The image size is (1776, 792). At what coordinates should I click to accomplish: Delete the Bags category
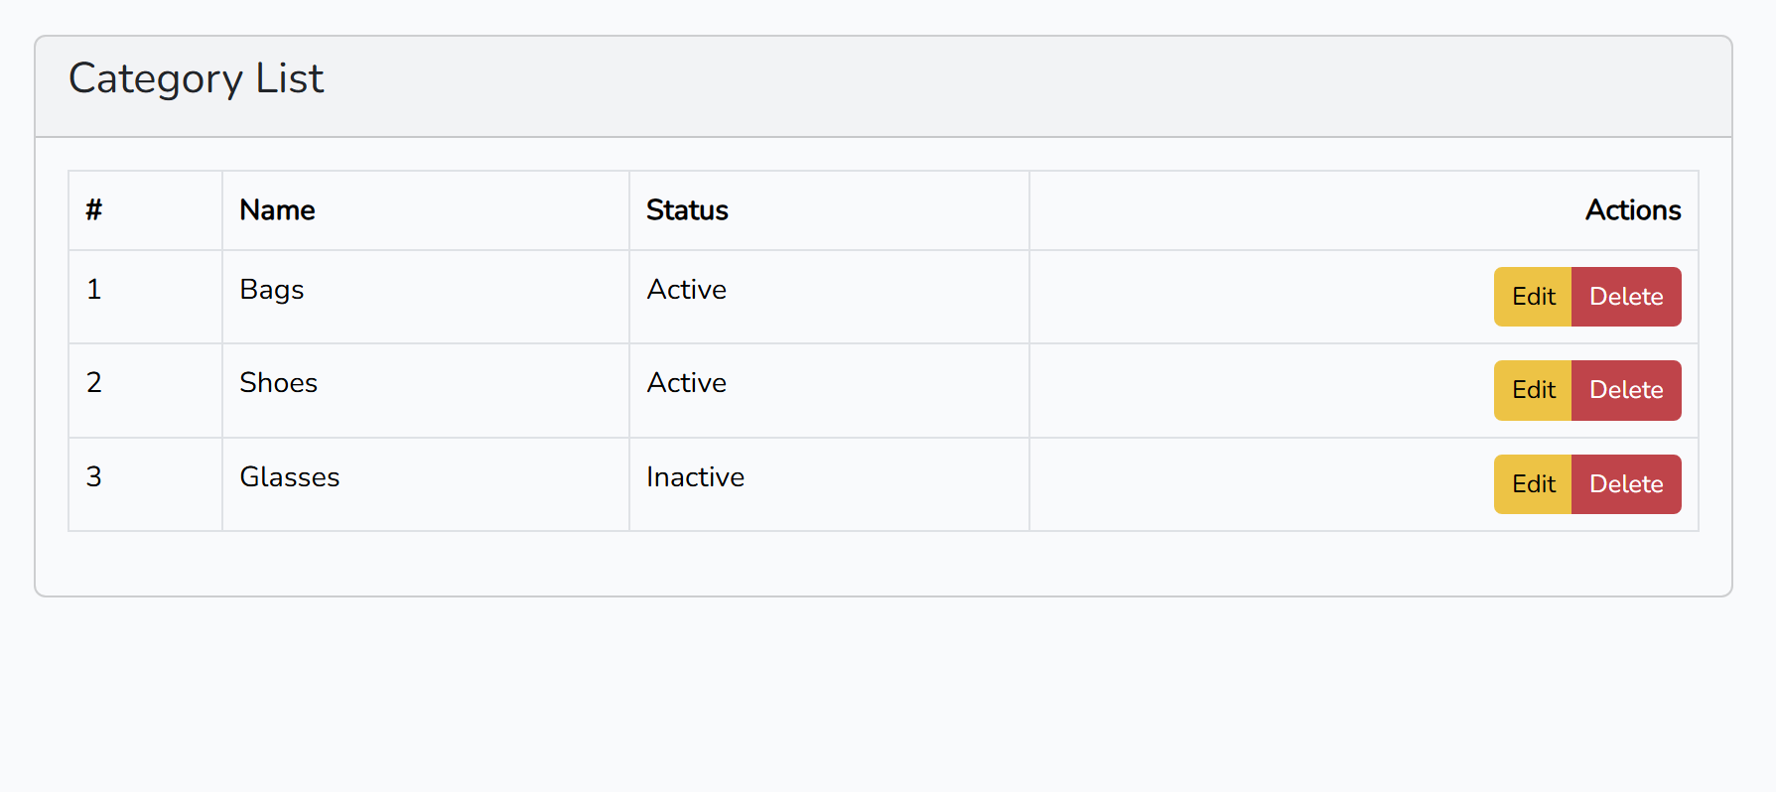1626,297
